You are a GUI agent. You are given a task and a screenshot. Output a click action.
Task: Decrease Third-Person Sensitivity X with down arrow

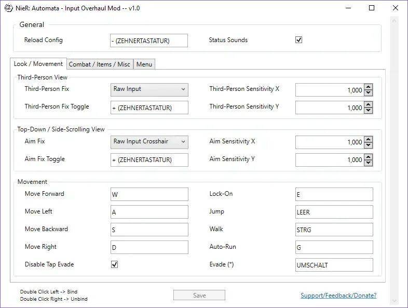369,93
